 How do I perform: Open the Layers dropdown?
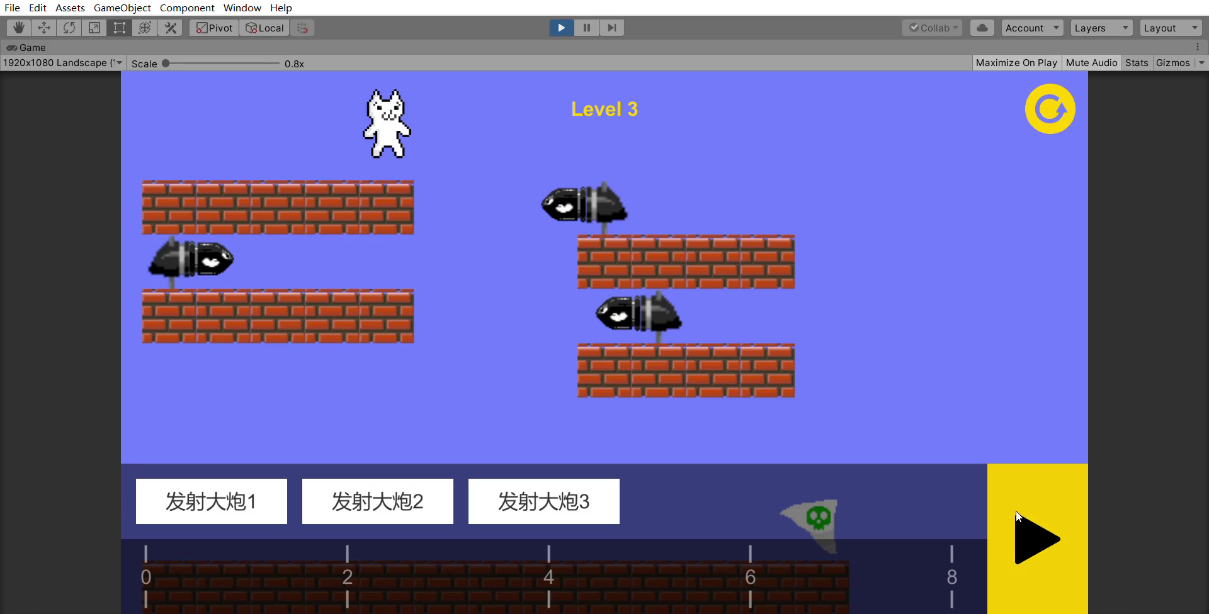point(1101,28)
